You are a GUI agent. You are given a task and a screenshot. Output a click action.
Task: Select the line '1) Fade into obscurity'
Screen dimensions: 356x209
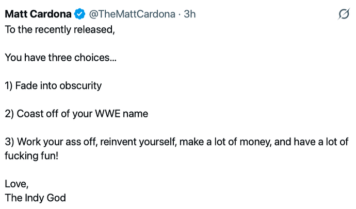(53, 86)
